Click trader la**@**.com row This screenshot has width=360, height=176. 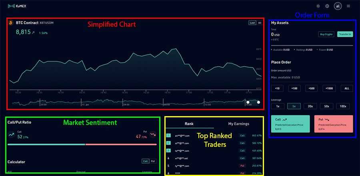pos(214,150)
